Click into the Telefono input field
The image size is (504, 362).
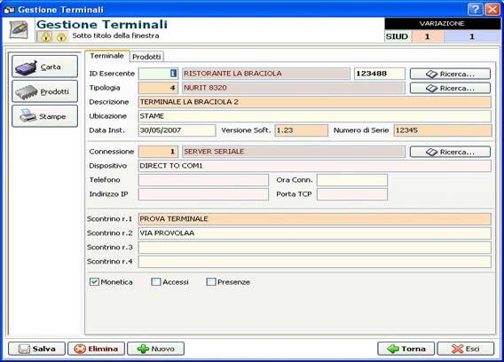[x=203, y=180]
